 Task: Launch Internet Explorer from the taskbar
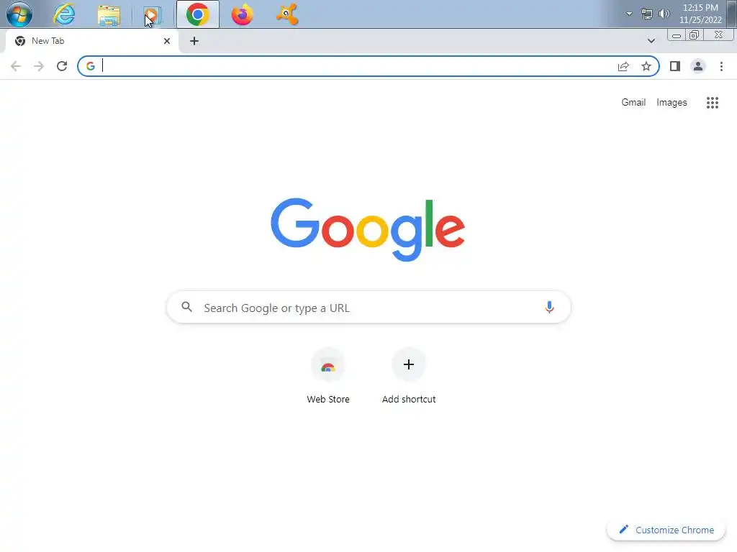pos(64,14)
